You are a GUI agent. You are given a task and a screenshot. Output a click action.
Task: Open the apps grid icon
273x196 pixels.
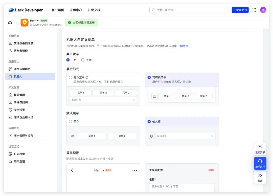(254, 10)
